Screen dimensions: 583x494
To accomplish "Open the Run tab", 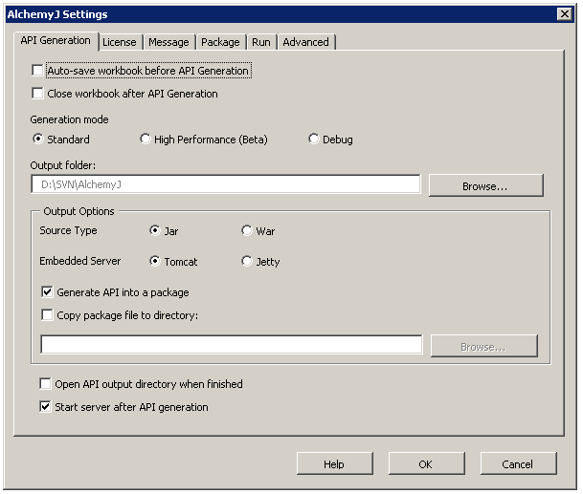I will (261, 42).
